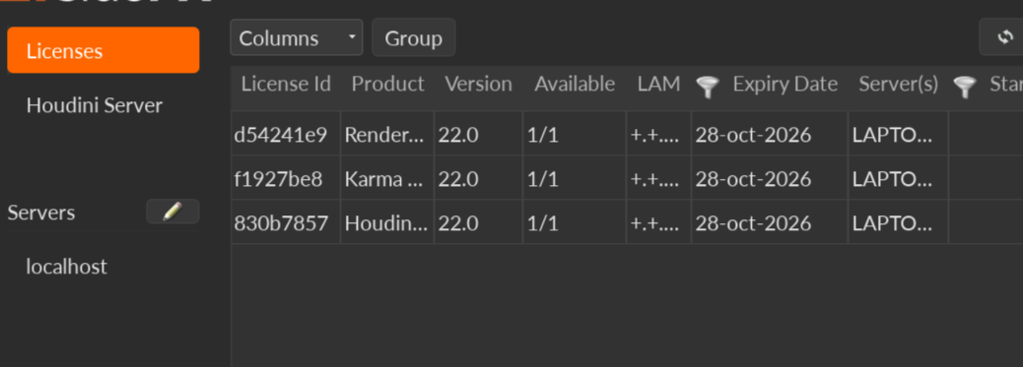Select the Licenses sidebar tab
This screenshot has height=367, width=1023.
pos(103,50)
